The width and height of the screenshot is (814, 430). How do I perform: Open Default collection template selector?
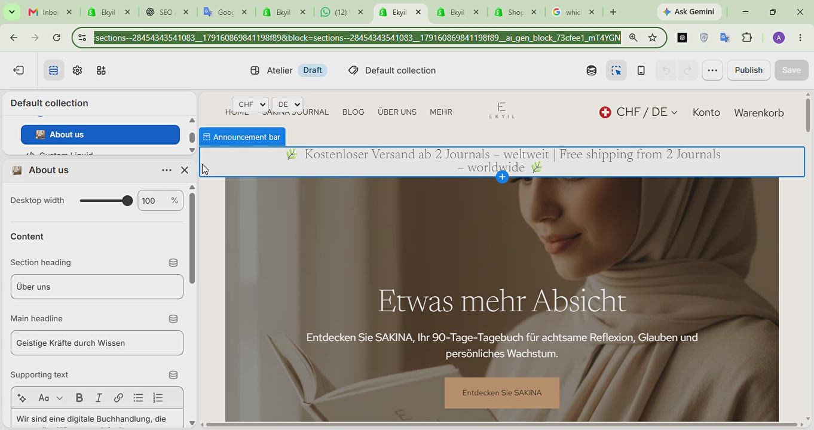[392, 70]
